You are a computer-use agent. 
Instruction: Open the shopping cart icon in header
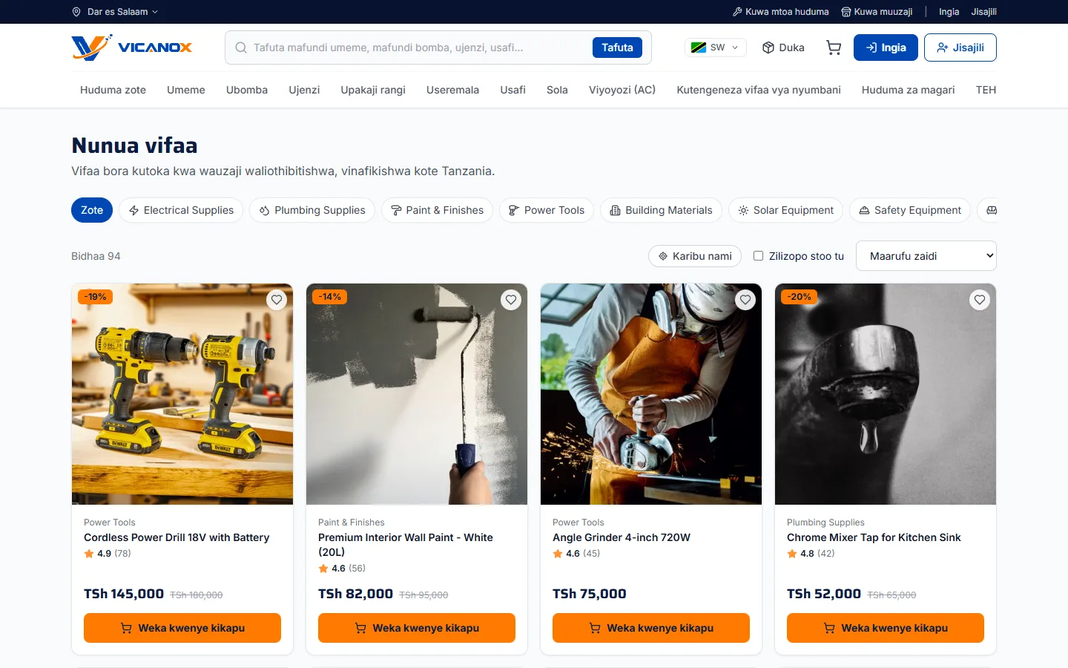[x=834, y=48]
